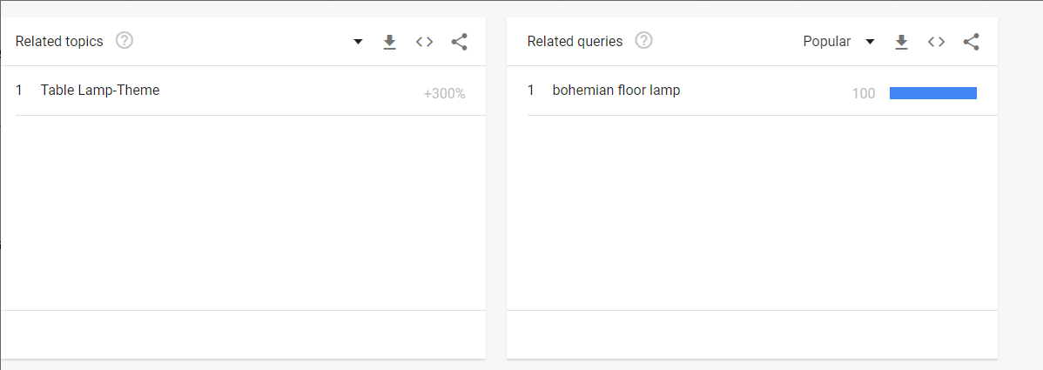Image resolution: width=1043 pixels, height=370 pixels.
Task: Click rank number 1 beside bohemian floor lamp
Action: pyautogui.click(x=531, y=91)
